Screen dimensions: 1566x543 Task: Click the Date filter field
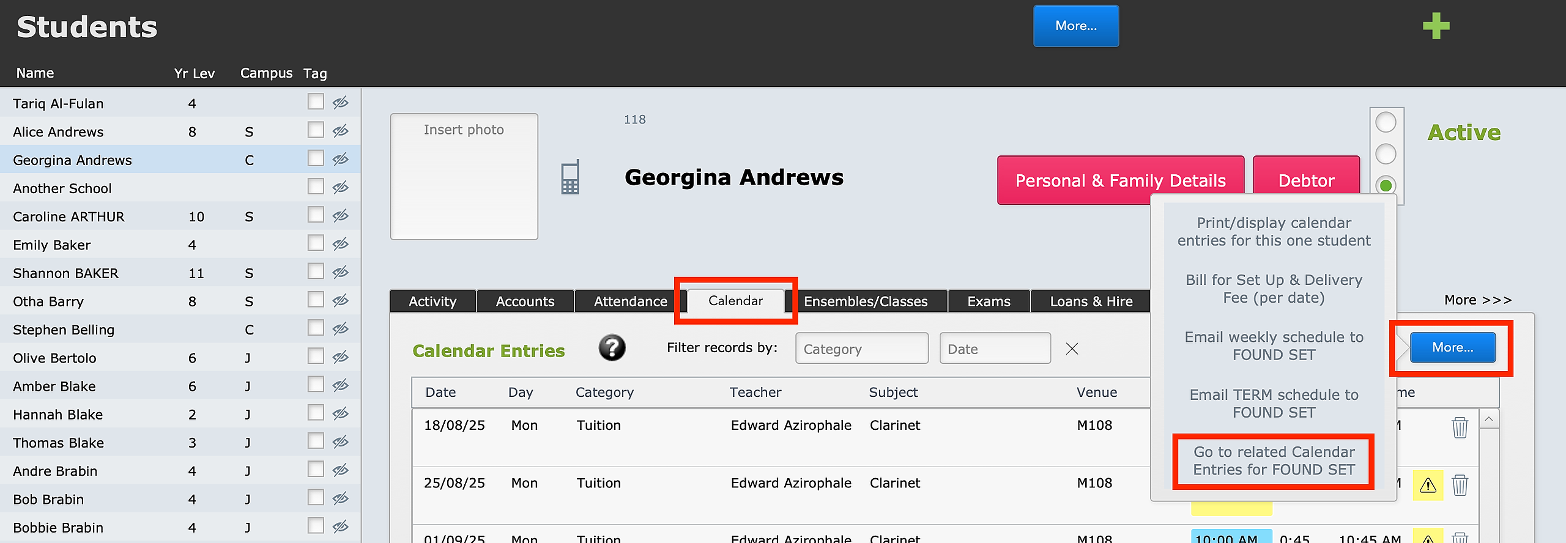995,349
